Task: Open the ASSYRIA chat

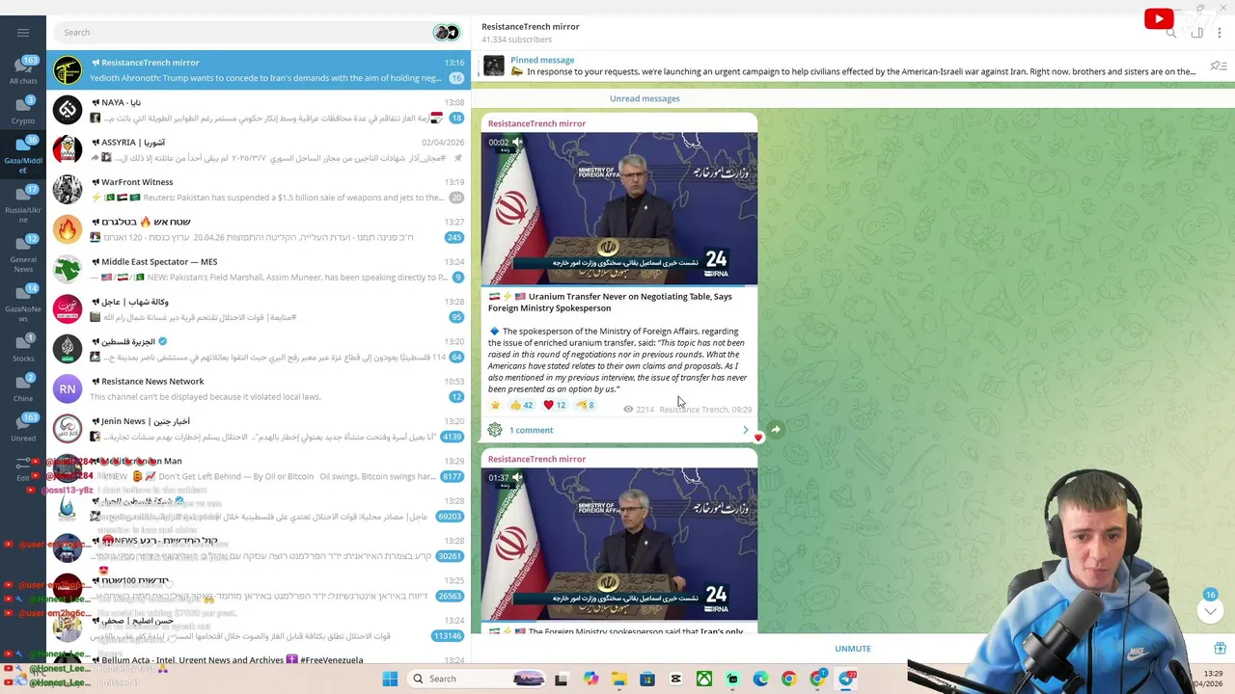Action: (259, 149)
